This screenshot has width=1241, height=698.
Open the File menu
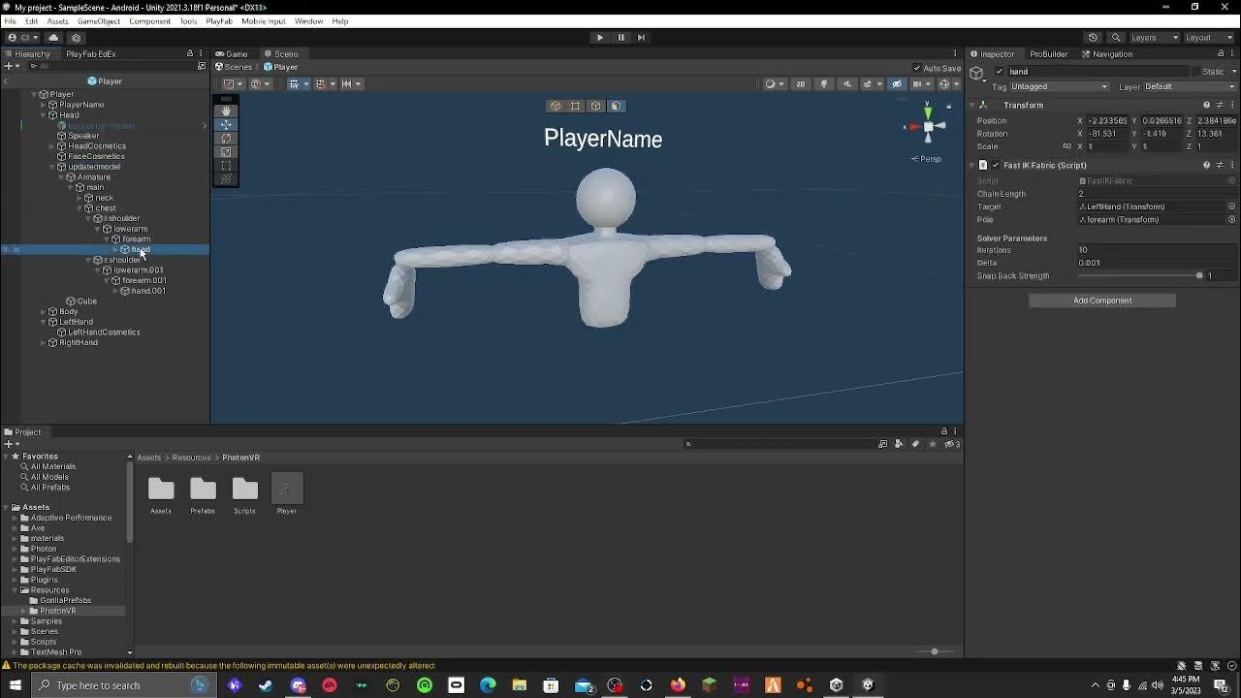[x=10, y=20]
